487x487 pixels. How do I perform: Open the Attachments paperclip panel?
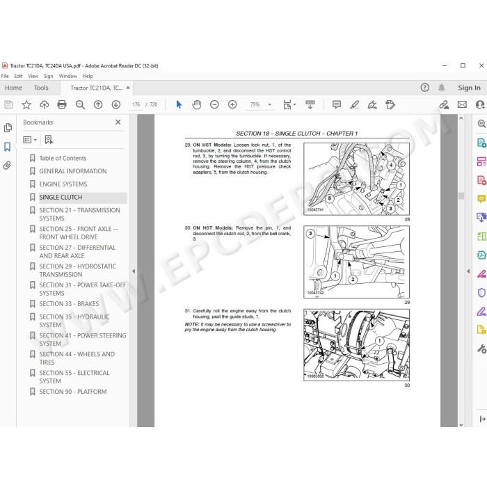(8, 166)
